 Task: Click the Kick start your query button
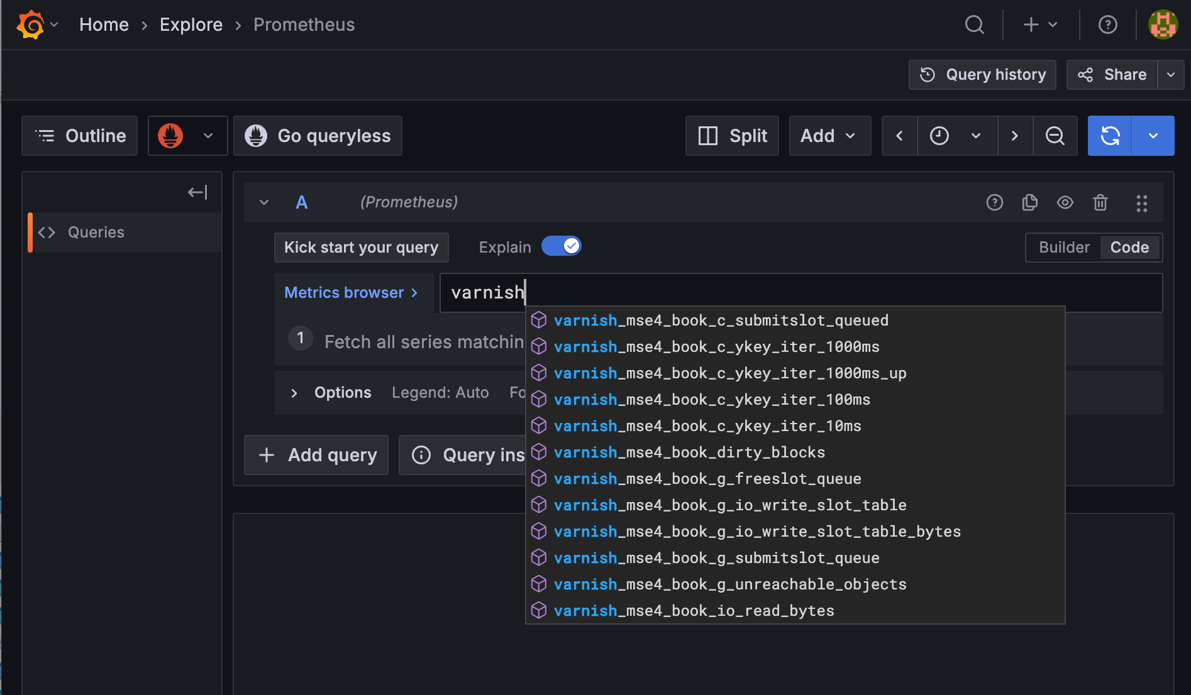[x=361, y=247]
